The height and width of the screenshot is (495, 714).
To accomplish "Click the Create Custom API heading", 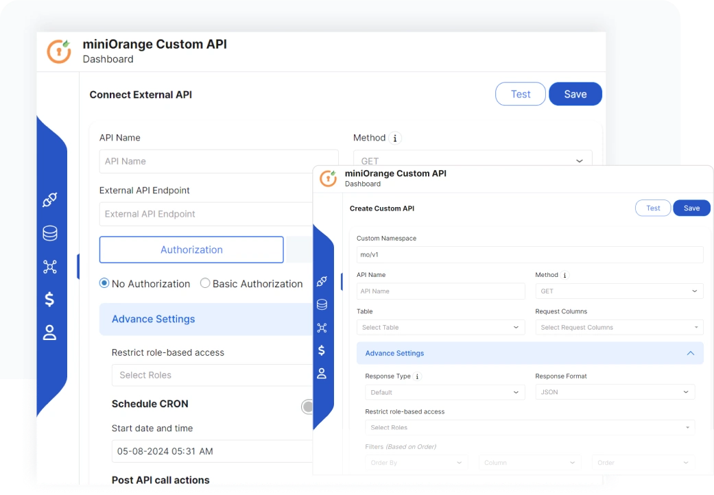I will tap(382, 208).
